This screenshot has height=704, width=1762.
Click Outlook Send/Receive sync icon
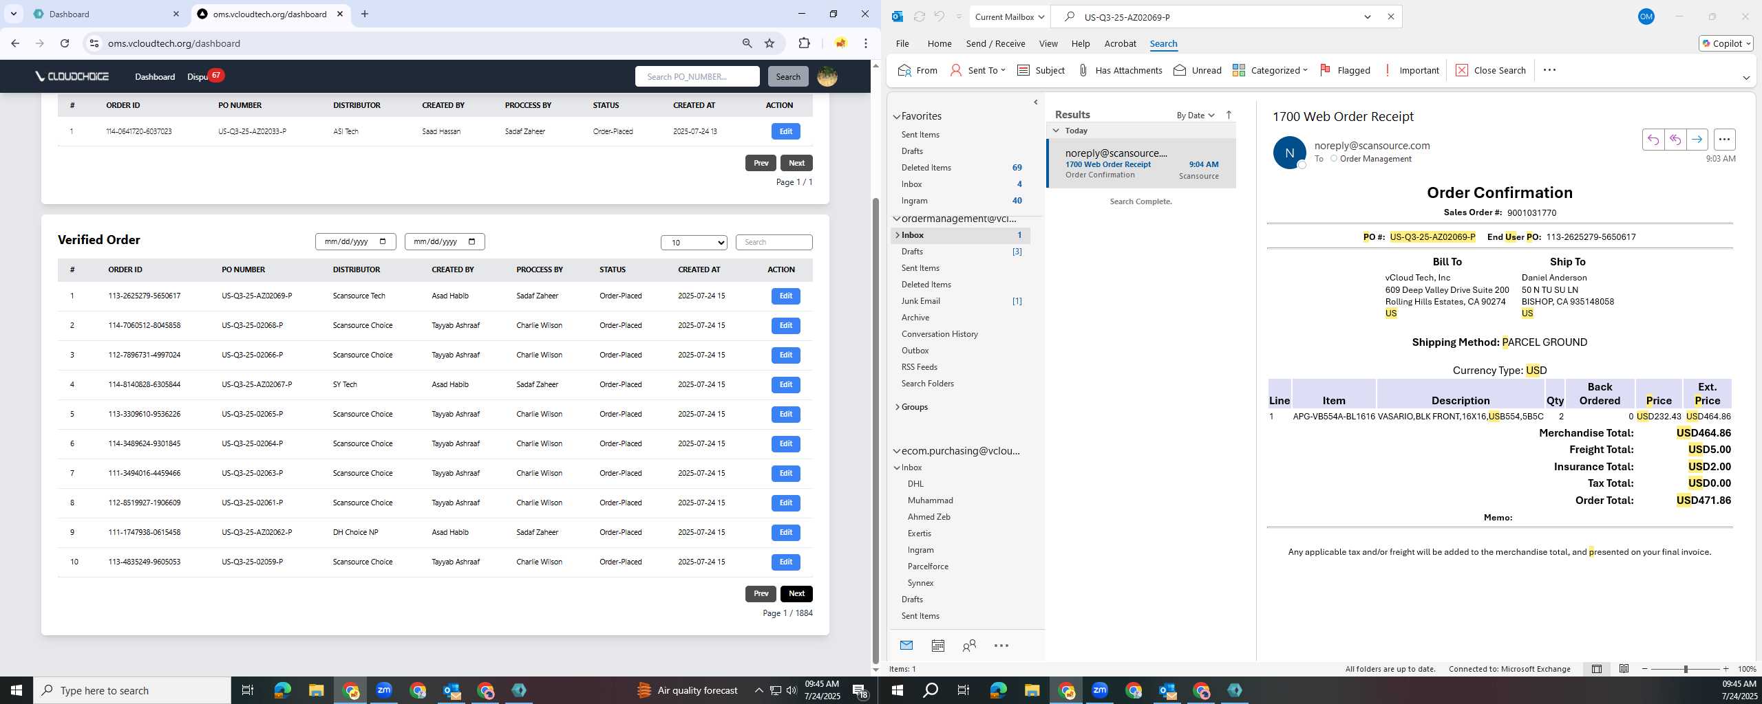919,16
